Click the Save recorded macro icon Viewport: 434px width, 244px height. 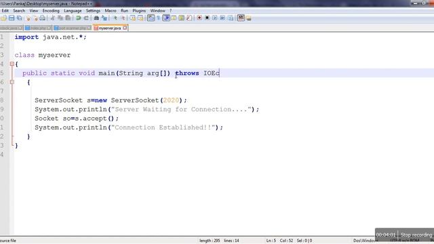tap(231, 18)
